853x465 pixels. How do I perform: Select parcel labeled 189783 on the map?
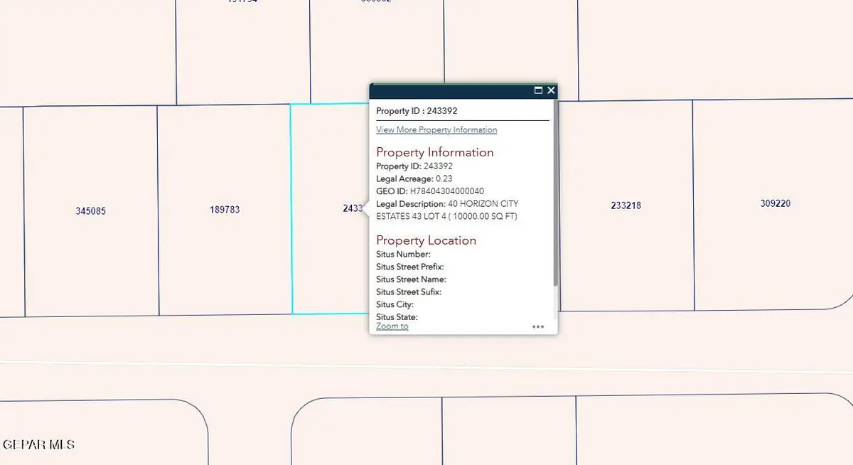(224, 209)
